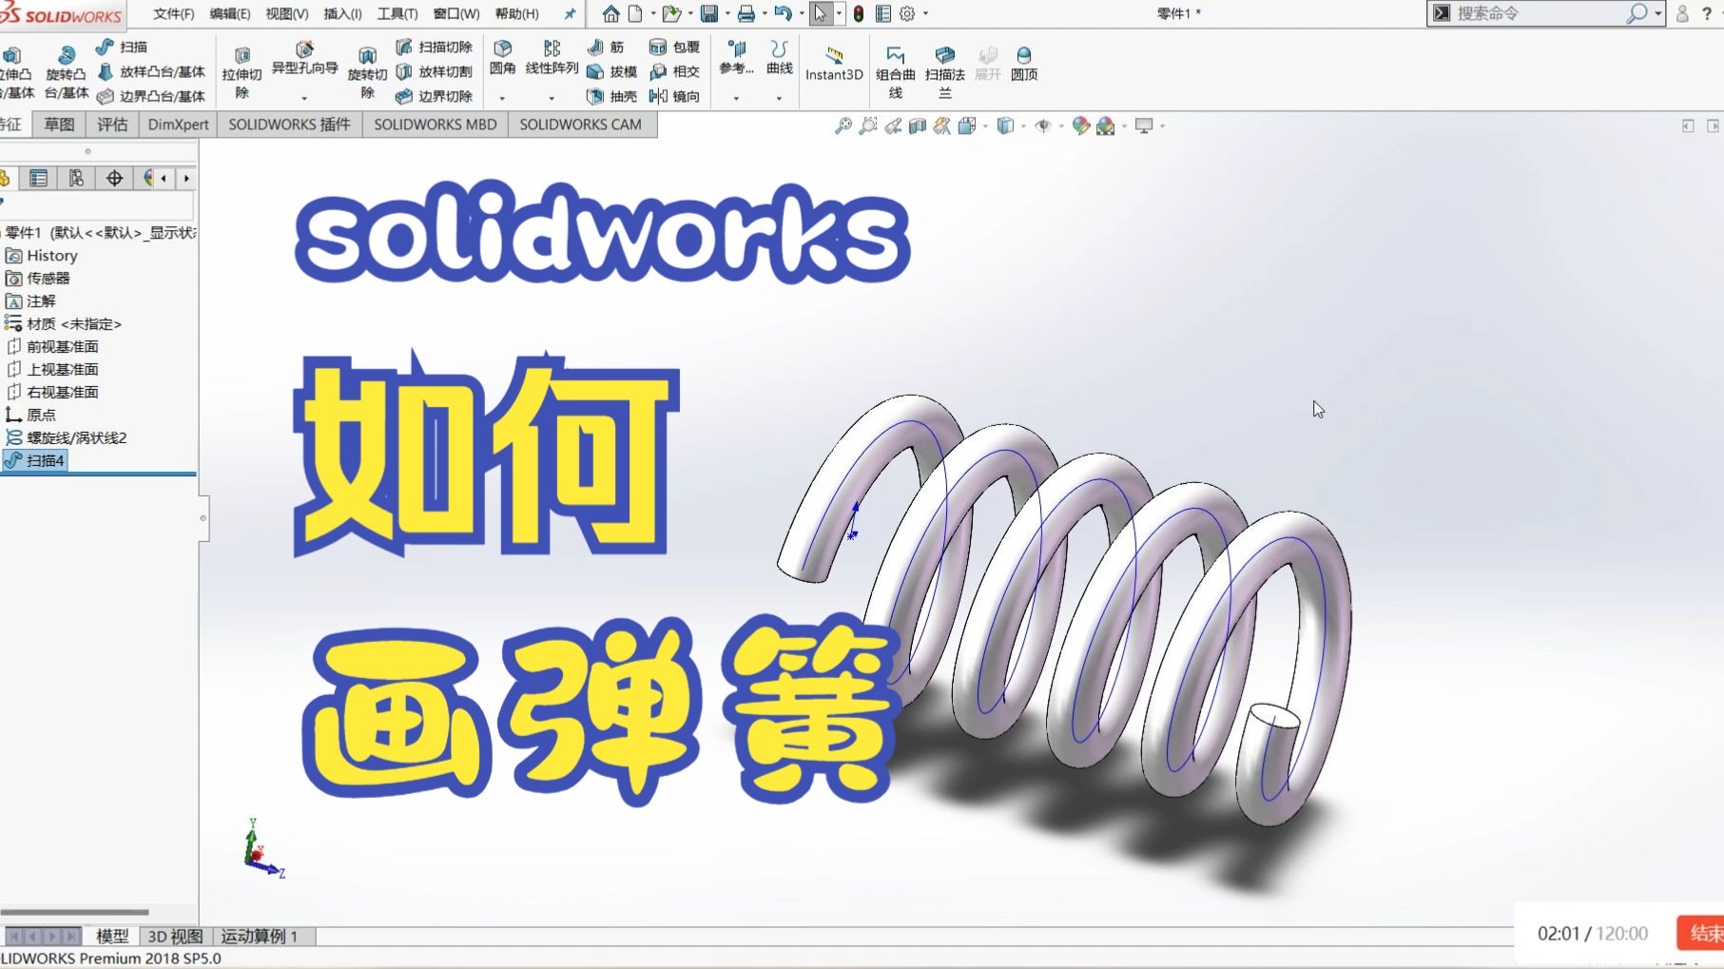The image size is (1724, 969).
Task: Choose the Loft boss (放样凸台/基体) tool
Action: pos(151,71)
